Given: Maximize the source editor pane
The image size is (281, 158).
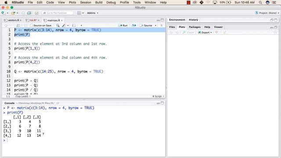Looking at the screenshot, I should pyautogui.click(x=162, y=20).
